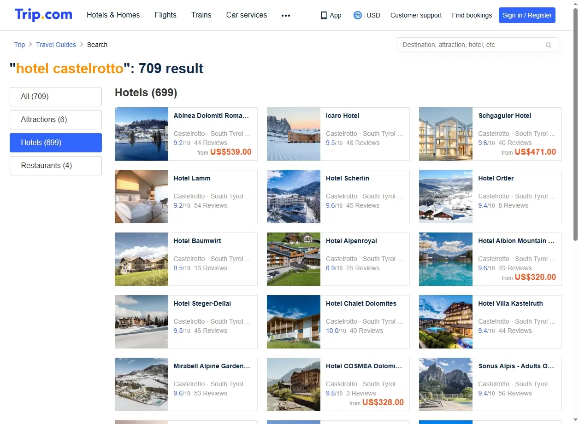Open Hotel Steger-Dellai thumbnail image
Image resolution: width=579 pixels, height=424 pixels.
tap(142, 322)
